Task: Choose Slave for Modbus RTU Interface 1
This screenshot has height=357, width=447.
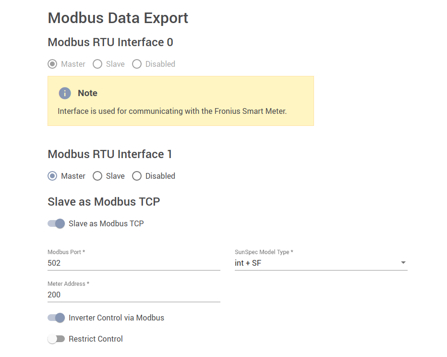Action: [x=97, y=176]
